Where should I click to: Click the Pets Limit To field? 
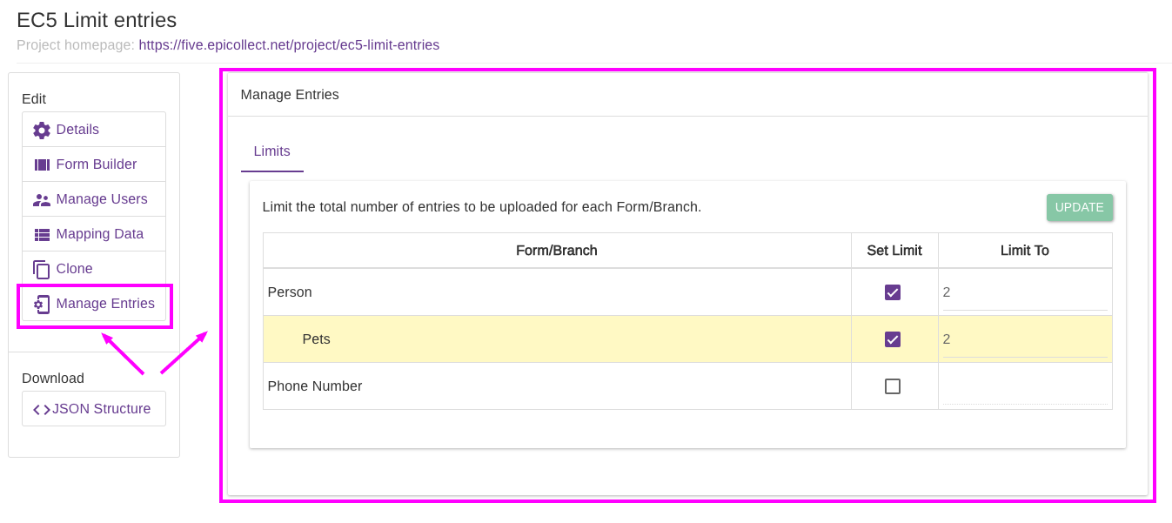(x=1024, y=340)
